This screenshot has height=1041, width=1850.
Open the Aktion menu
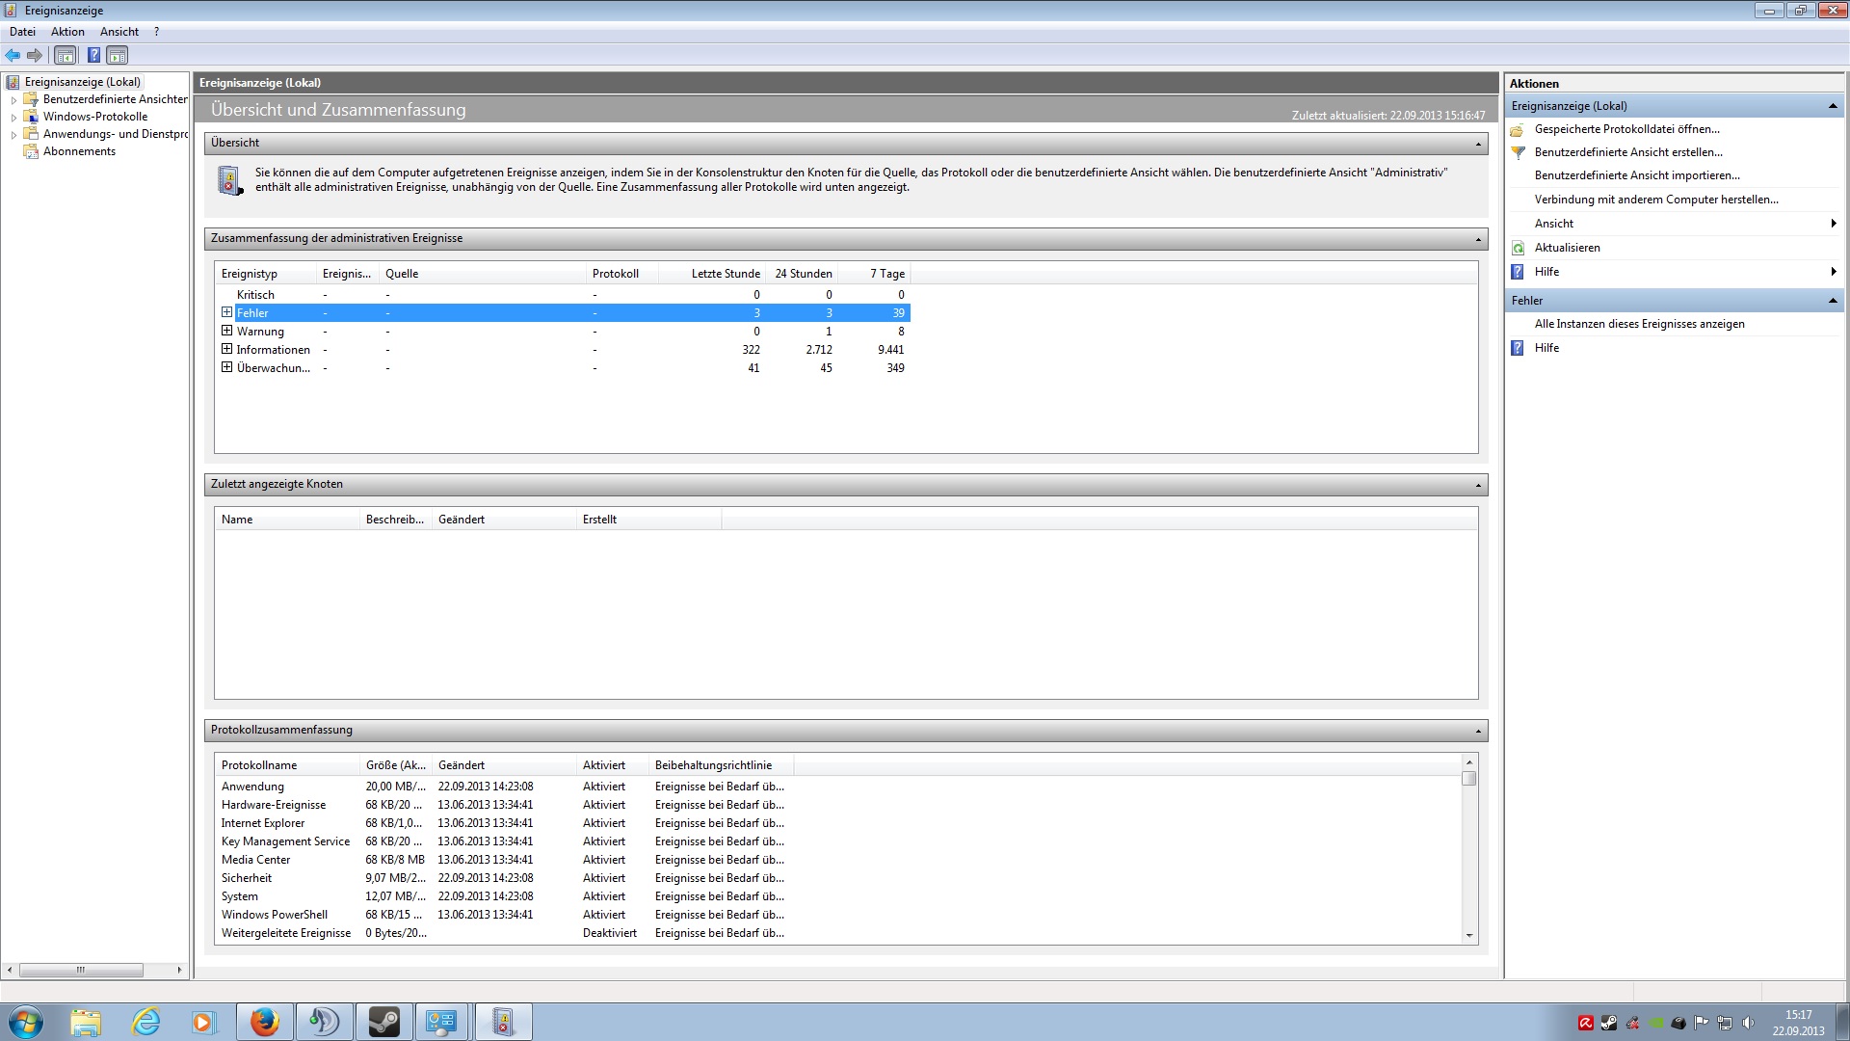(67, 32)
